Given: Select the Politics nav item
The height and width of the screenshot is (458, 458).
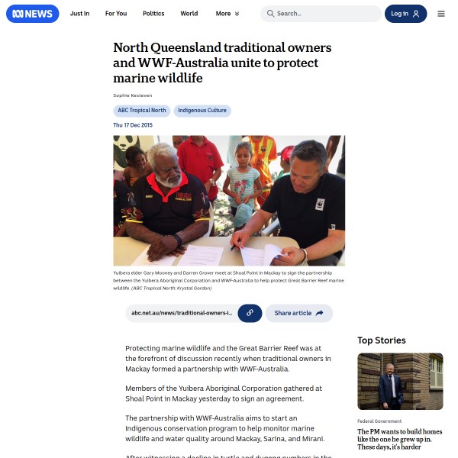Looking at the screenshot, I should coord(153,14).
